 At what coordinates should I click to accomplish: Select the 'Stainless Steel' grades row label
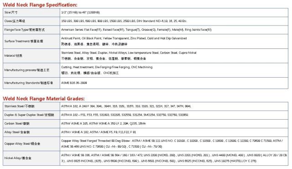(x=19, y=106)
